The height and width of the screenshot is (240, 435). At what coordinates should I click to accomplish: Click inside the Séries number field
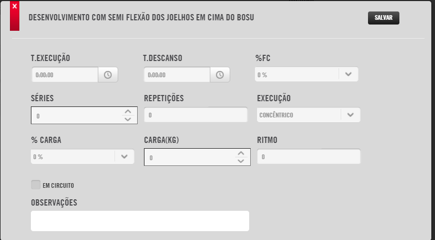tap(76, 115)
